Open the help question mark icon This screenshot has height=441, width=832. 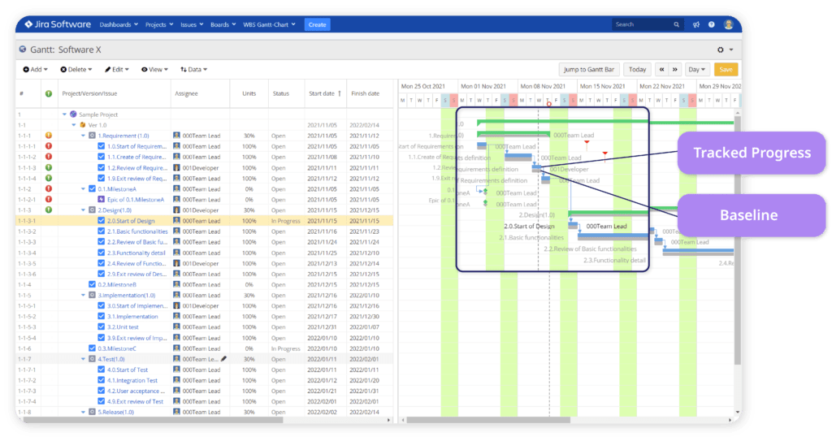(712, 24)
